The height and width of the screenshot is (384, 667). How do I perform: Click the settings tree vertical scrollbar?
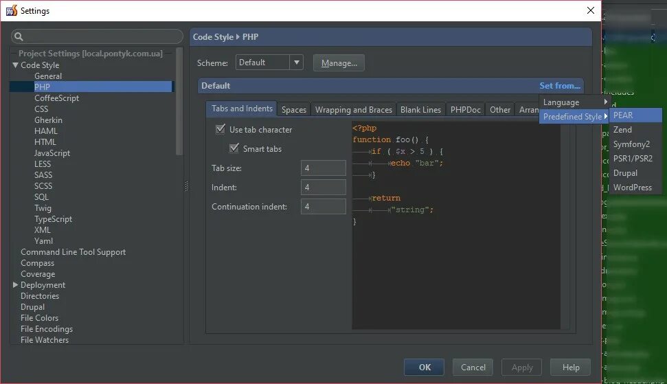179,101
